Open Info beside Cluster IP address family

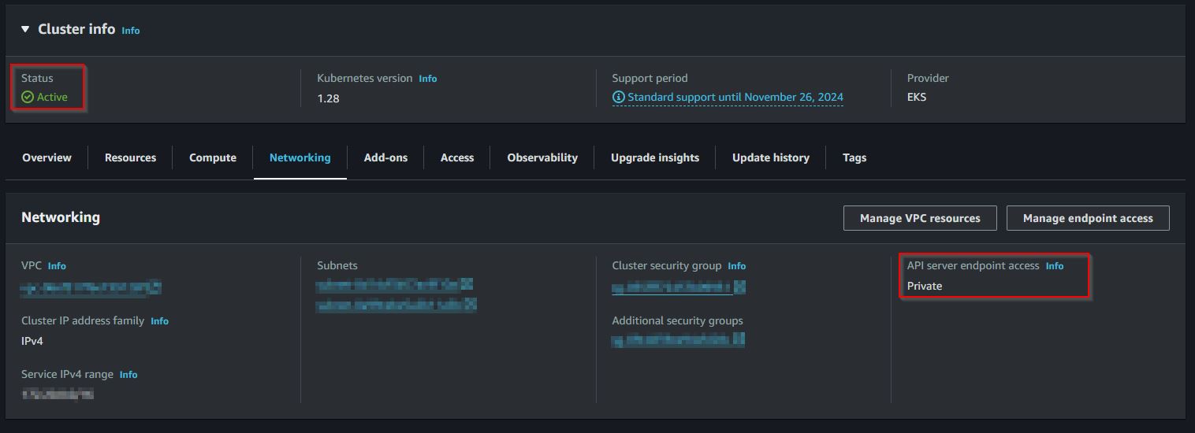point(159,321)
